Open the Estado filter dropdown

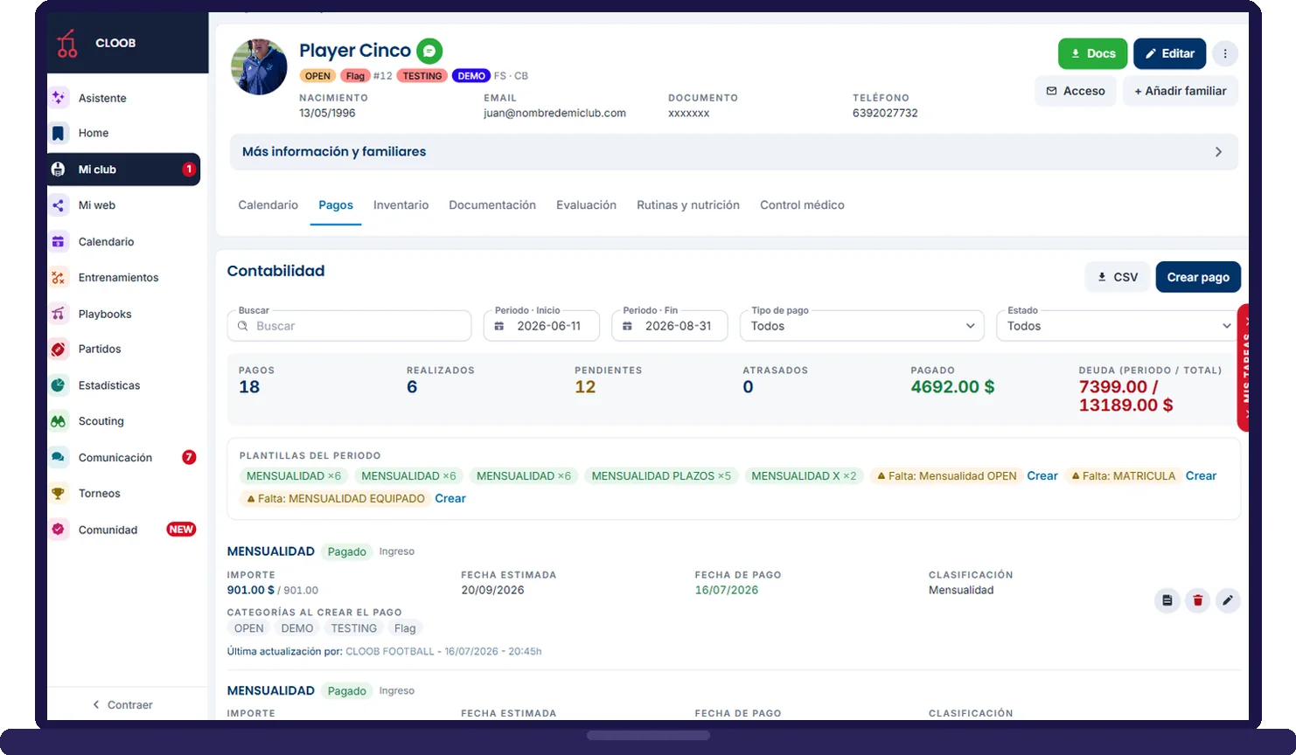point(1118,326)
